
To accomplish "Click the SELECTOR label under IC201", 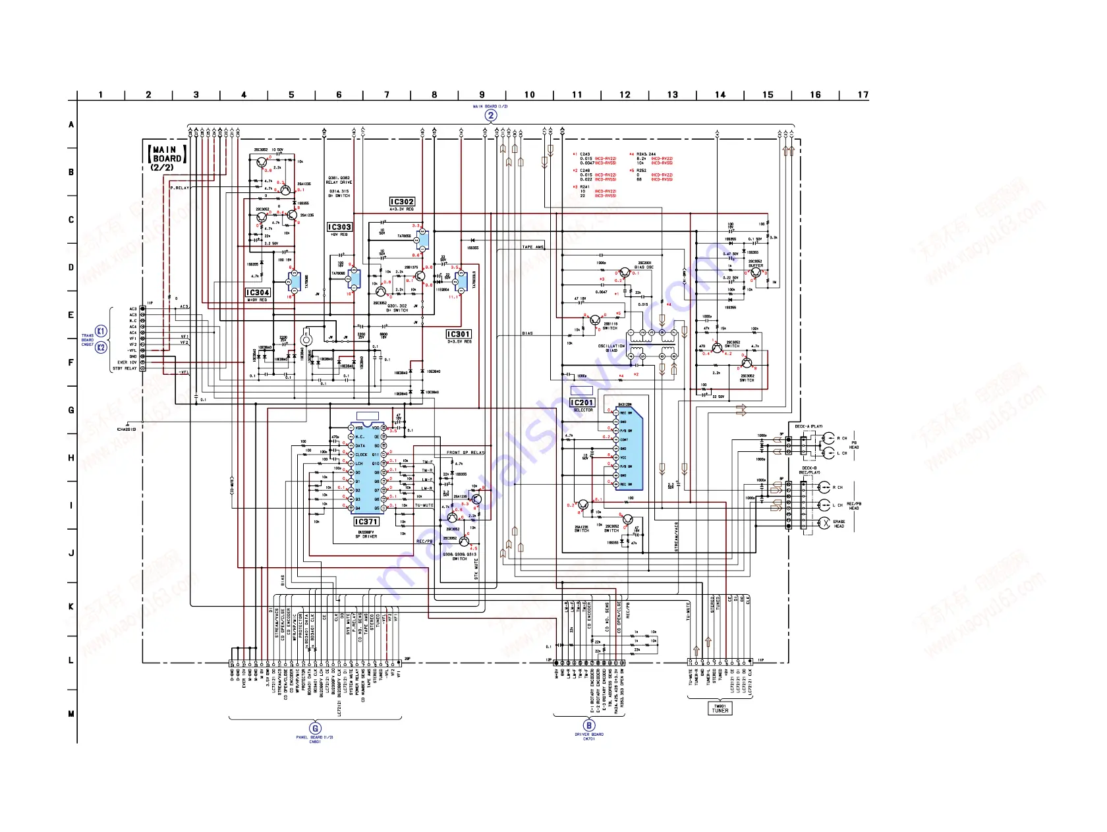I will click(x=583, y=410).
